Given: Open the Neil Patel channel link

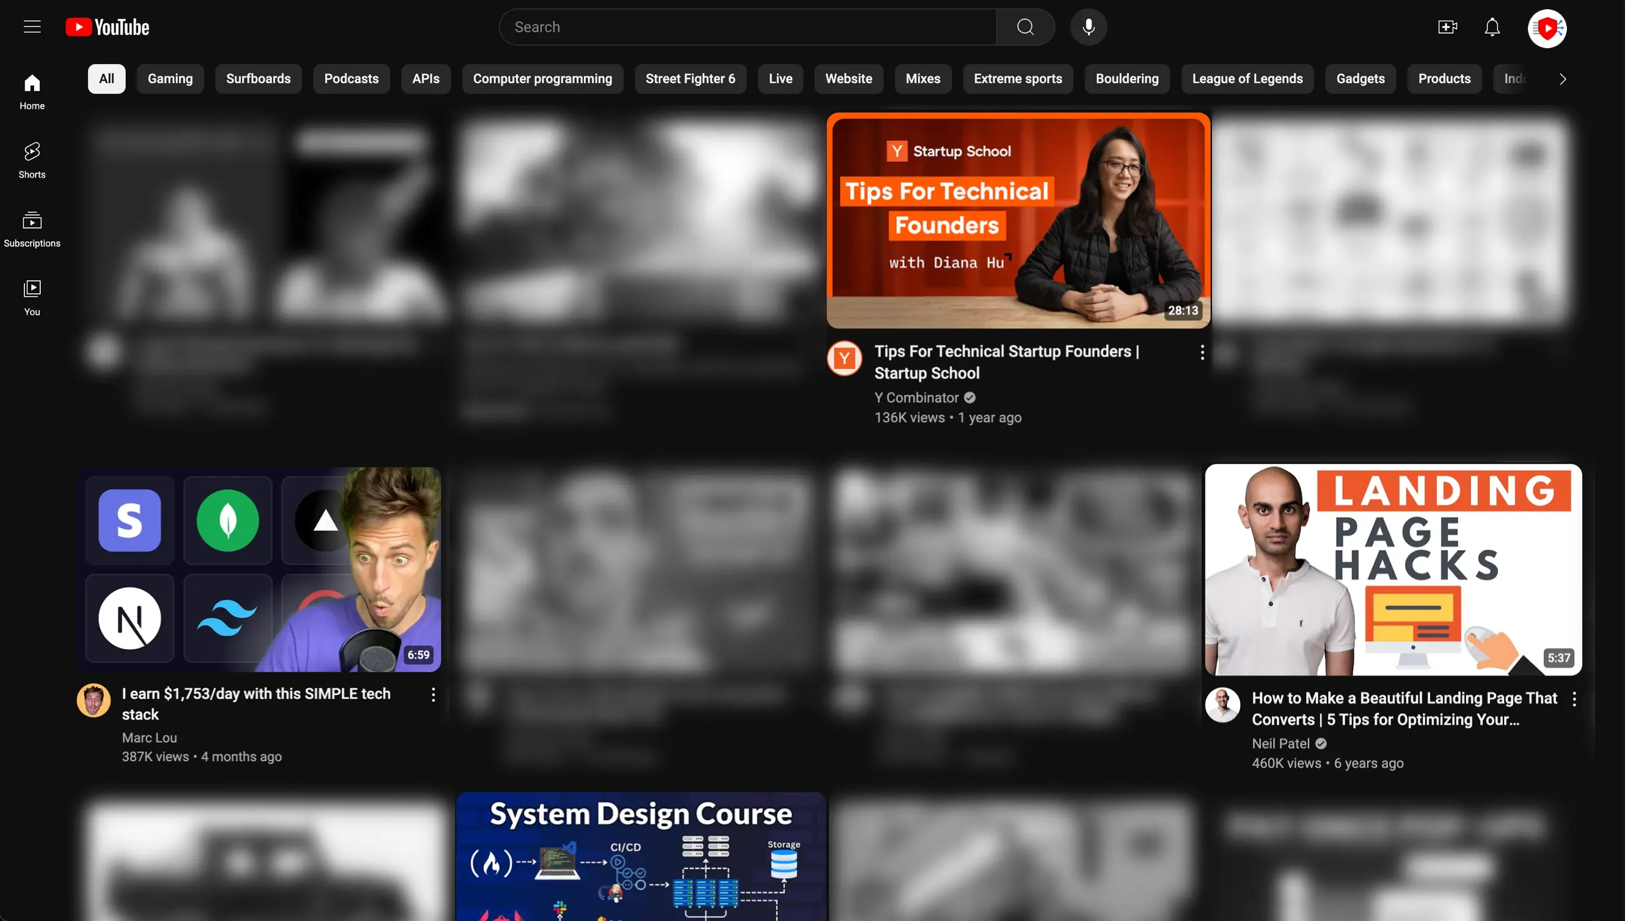Looking at the screenshot, I should coord(1281,744).
